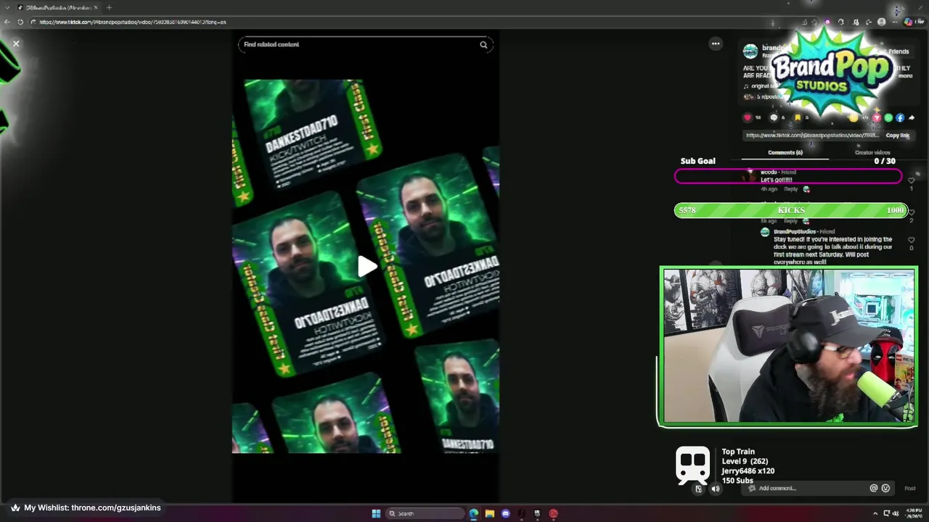Viewport: 929px width, 522px height.
Task: Post the comment
Action: (909, 489)
